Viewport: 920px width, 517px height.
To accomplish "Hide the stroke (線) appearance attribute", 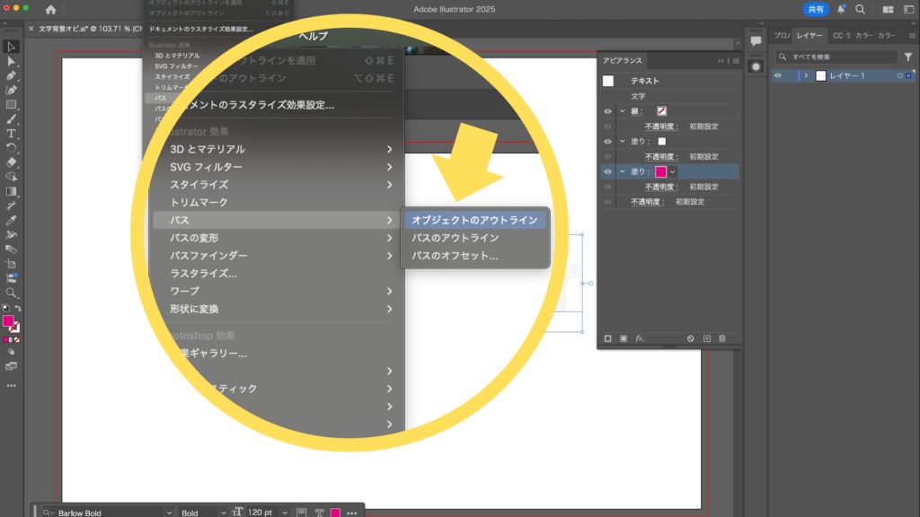I will click(x=608, y=111).
